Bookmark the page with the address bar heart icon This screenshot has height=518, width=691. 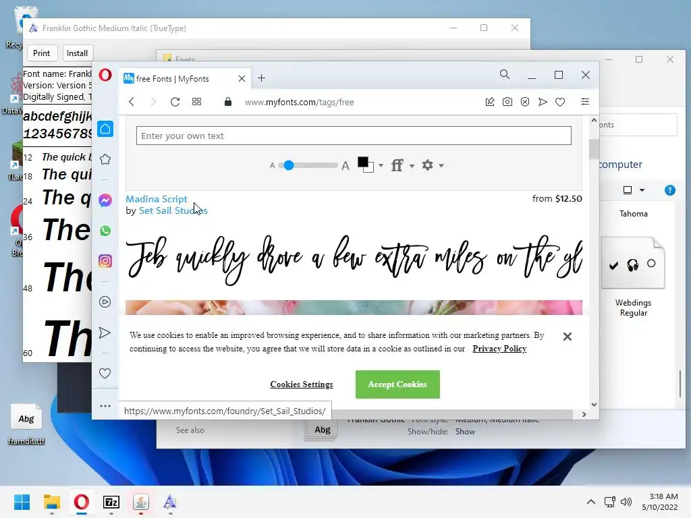pos(560,103)
